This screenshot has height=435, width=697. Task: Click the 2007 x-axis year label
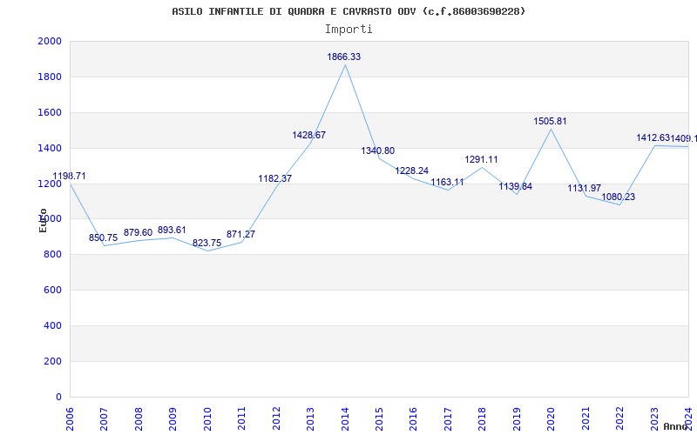[x=104, y=419]
